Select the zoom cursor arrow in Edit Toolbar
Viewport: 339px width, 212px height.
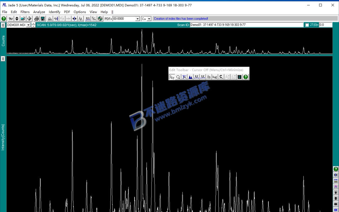pos(172,77)
